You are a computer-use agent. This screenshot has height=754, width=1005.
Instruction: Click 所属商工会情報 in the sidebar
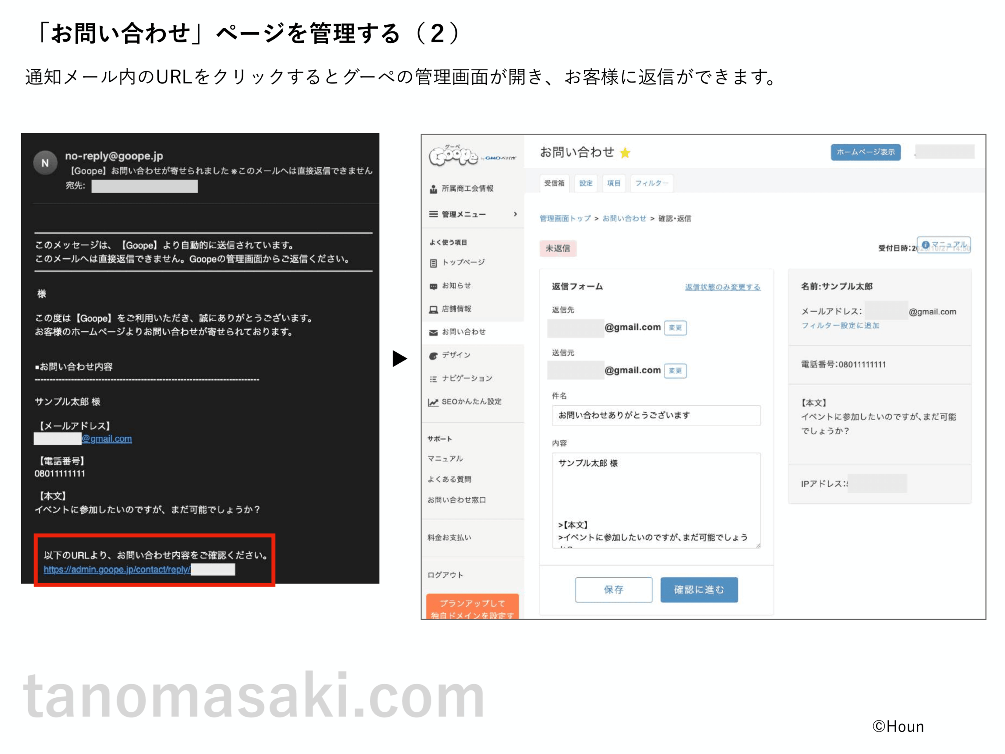[x=468, y=188]
